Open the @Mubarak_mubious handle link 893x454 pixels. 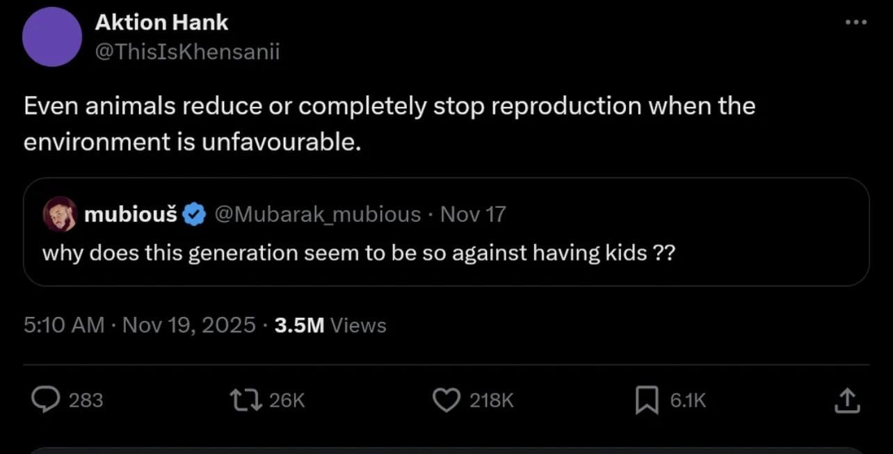click(x=318, y=214)
